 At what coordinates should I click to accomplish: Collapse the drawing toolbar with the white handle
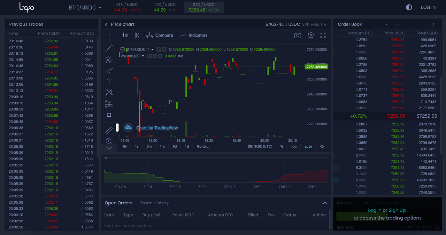tap(117, 128)
